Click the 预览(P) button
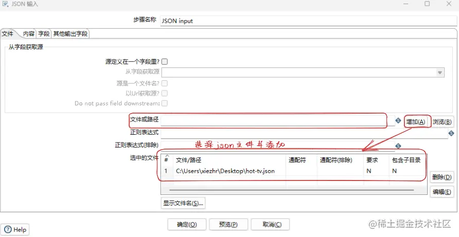Image resolution: width=459 pixels, height=237 pixels. pos(228,225)
